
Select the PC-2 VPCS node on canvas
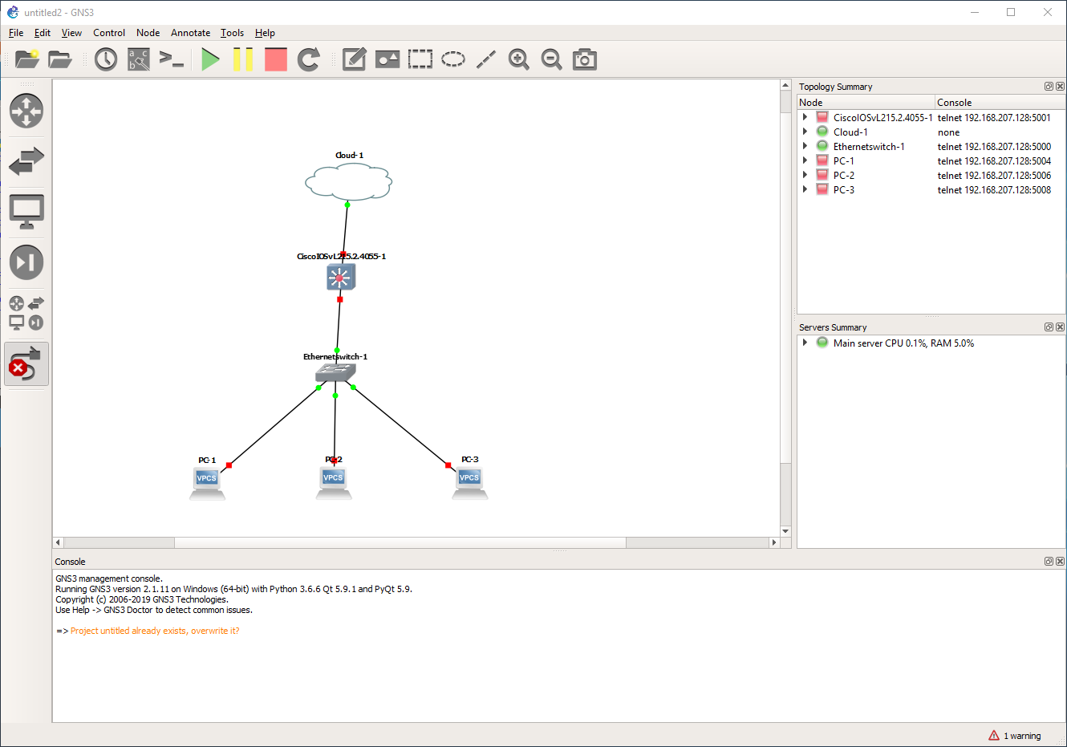coord(334,484)
